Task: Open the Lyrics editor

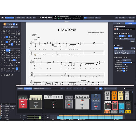Action: [7, 27]
